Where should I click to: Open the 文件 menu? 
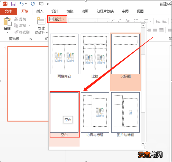8,11
